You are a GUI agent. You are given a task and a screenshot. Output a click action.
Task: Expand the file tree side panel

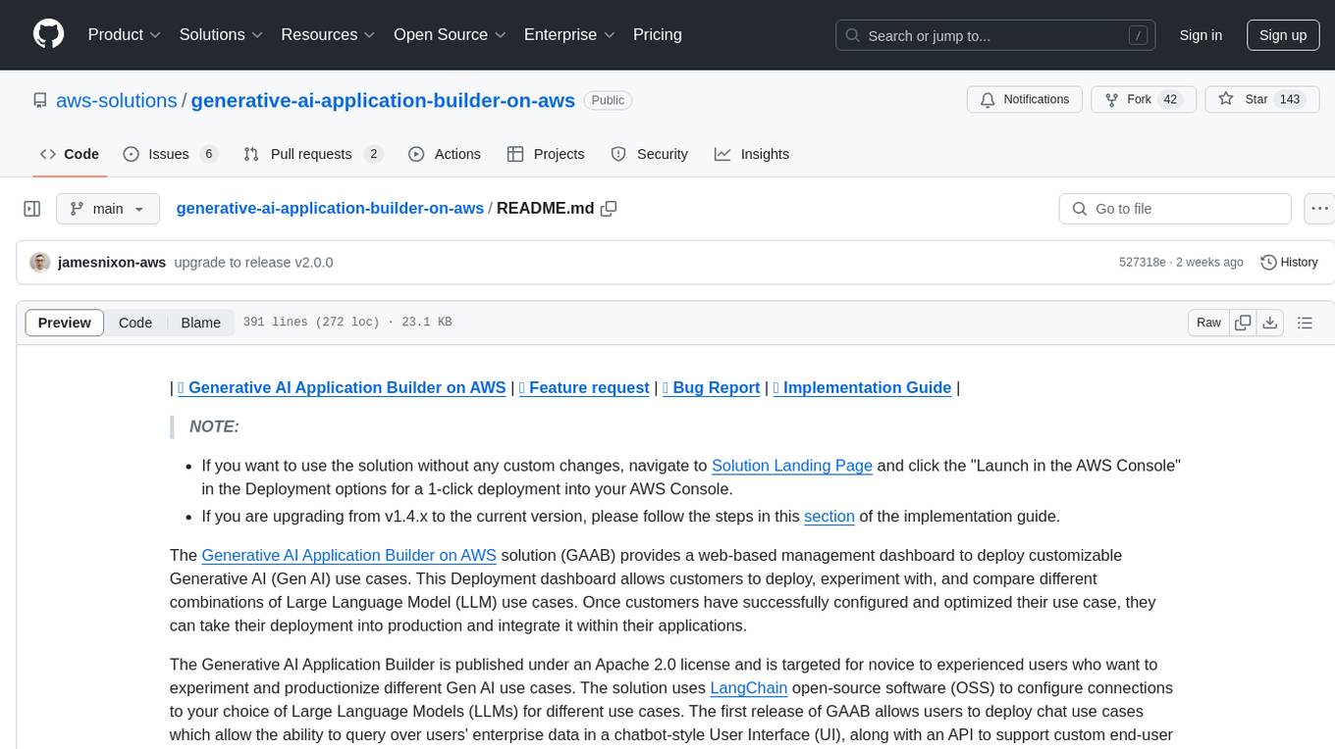pos(32,209)
